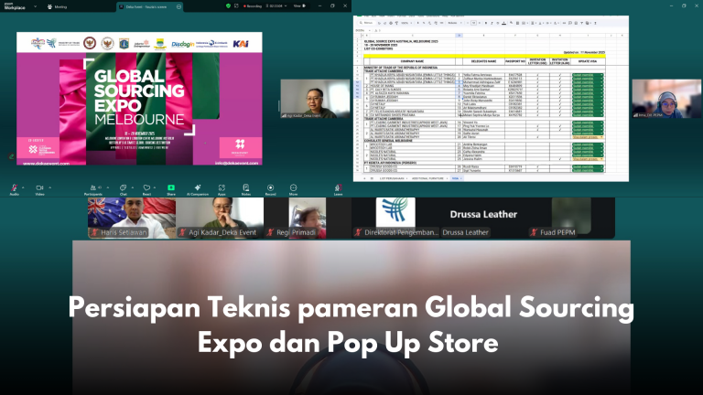Expand the caret next to Participants
Screen dimensions: 703x395
coord(108,187)
